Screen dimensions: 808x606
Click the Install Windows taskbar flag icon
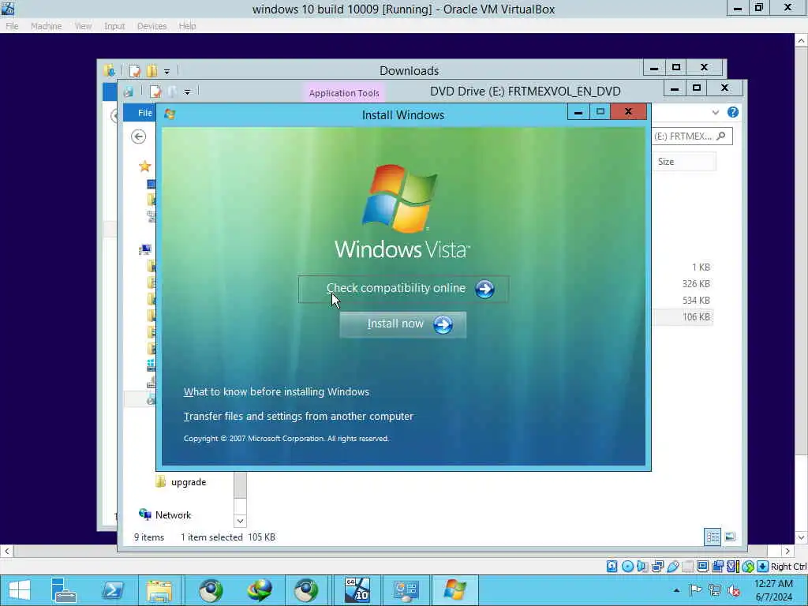point(454,590)
